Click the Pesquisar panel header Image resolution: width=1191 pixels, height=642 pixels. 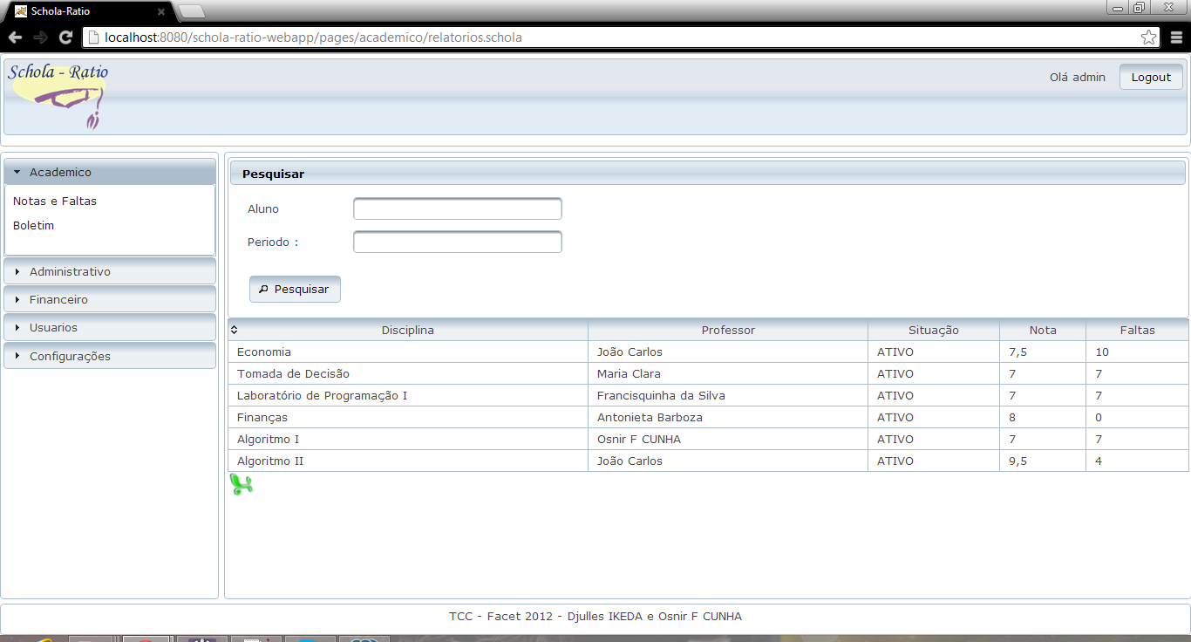[707, 173]
